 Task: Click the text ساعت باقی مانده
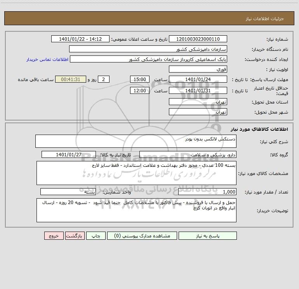click(36, 80)
